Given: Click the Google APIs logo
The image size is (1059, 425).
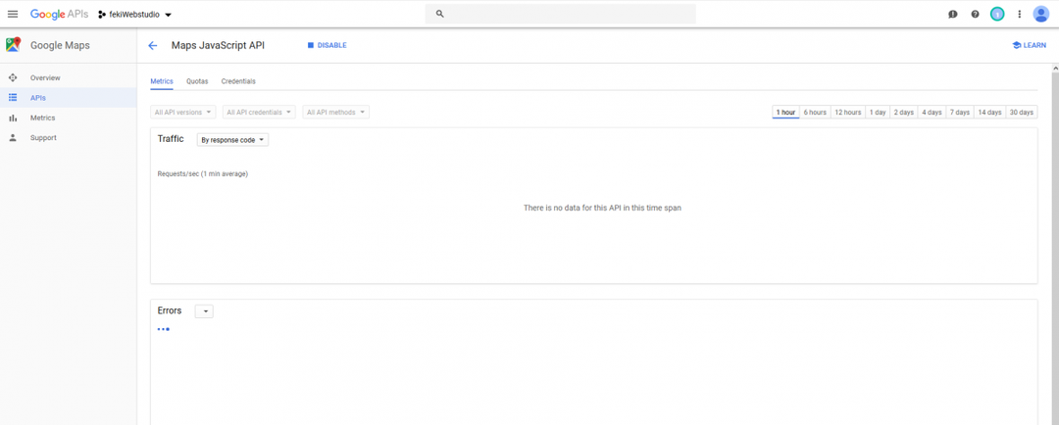Looking at the screenshot, I should coord(59,14).
